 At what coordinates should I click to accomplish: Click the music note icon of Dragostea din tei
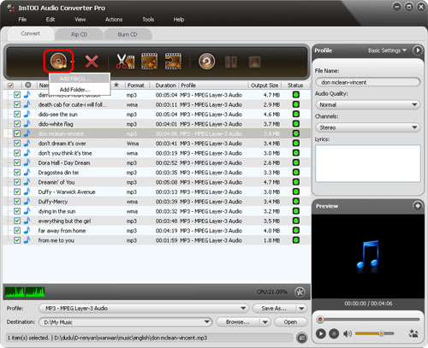click(27, 172)
